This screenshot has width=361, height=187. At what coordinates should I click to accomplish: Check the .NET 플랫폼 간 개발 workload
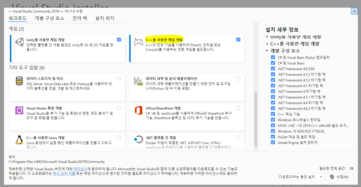(238, 137)
